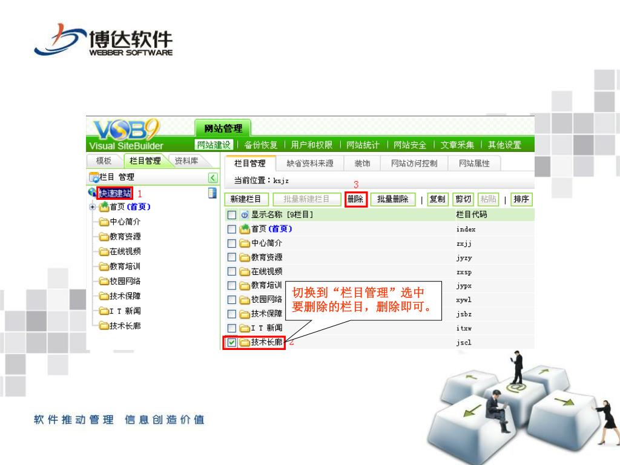Click the folder icon of ＩＴ新闻 row
This screenshot has width=620, height=465.
pyautogui.click(x=245, y=328)
